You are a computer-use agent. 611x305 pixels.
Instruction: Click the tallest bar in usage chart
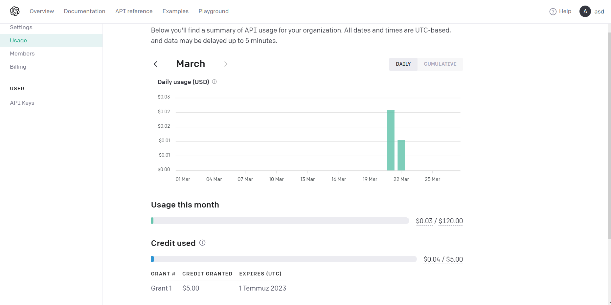(x=391, y=140)
